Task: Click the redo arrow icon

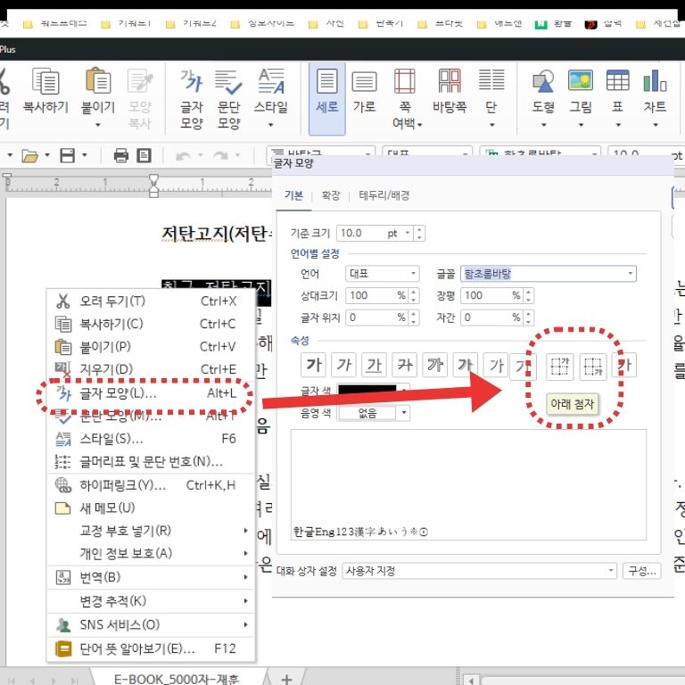Action: pyautogui.click(x=221, y=155)
